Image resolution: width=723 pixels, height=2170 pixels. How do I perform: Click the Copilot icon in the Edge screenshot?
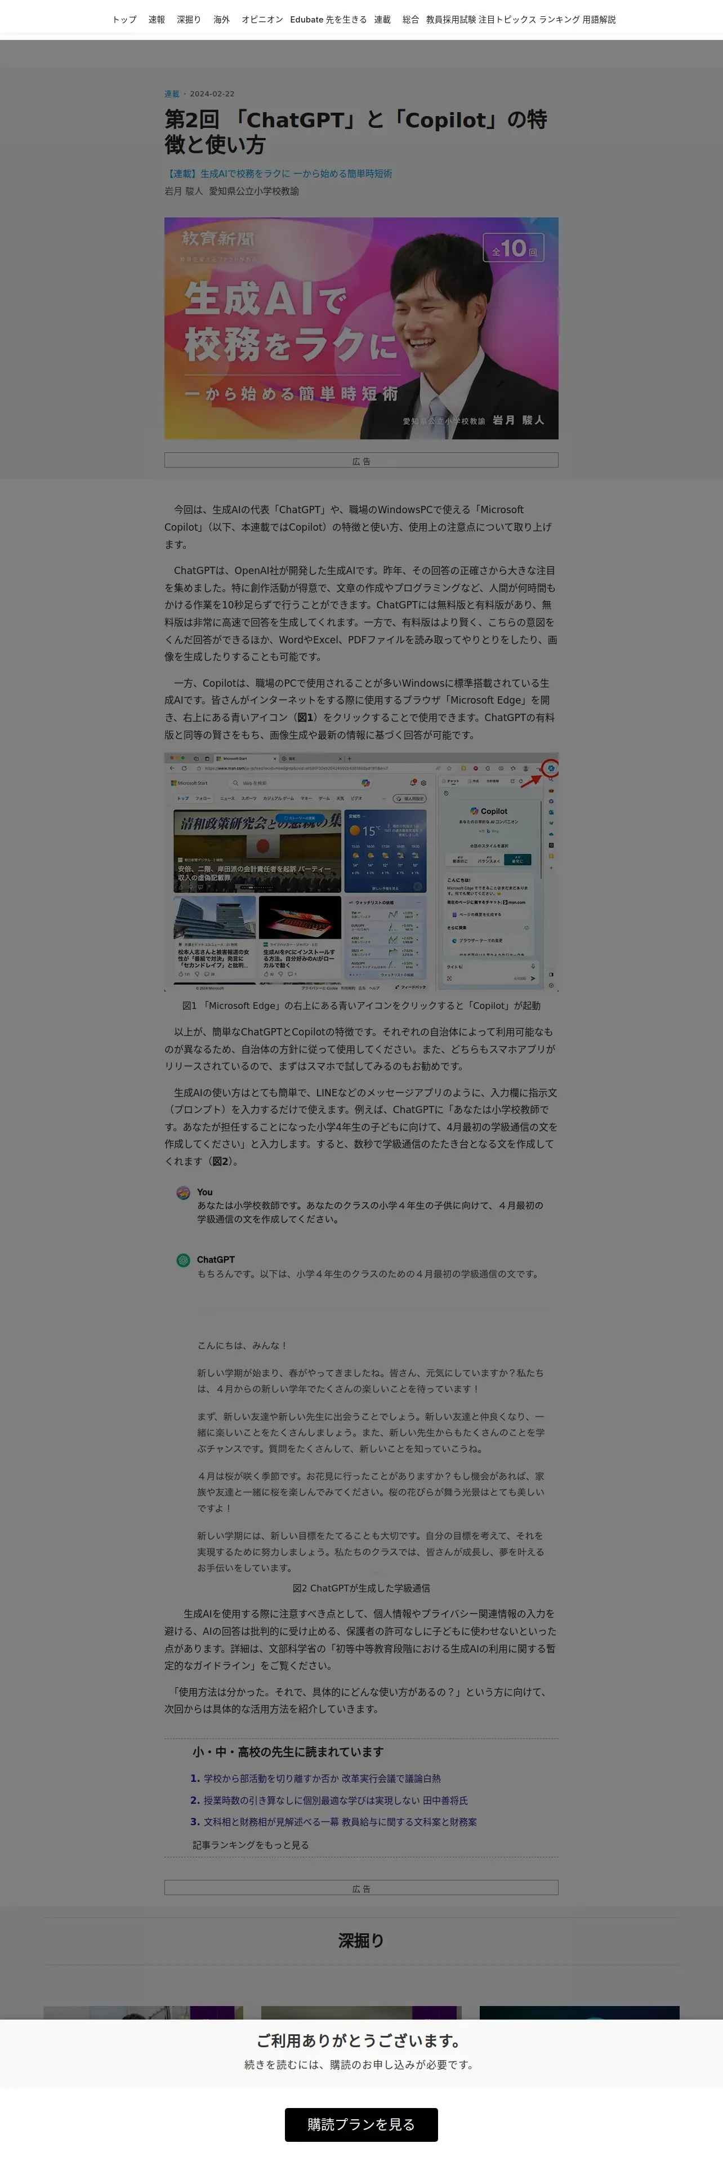point(551,768)
